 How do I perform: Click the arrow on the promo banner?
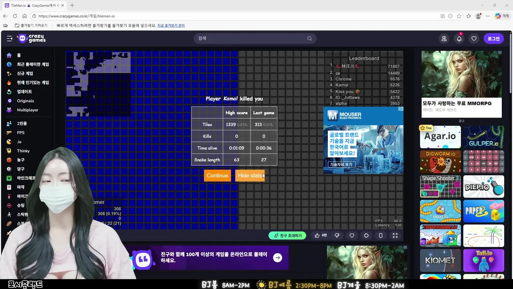[x=277, y=258]
